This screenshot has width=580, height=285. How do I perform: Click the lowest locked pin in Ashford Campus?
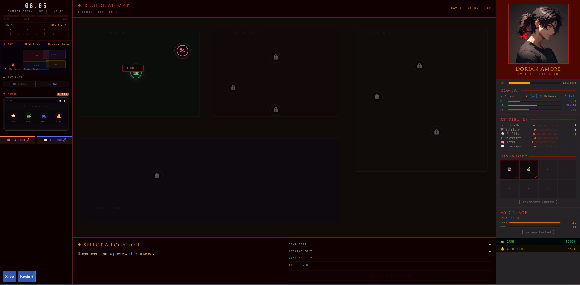(276, 110)
